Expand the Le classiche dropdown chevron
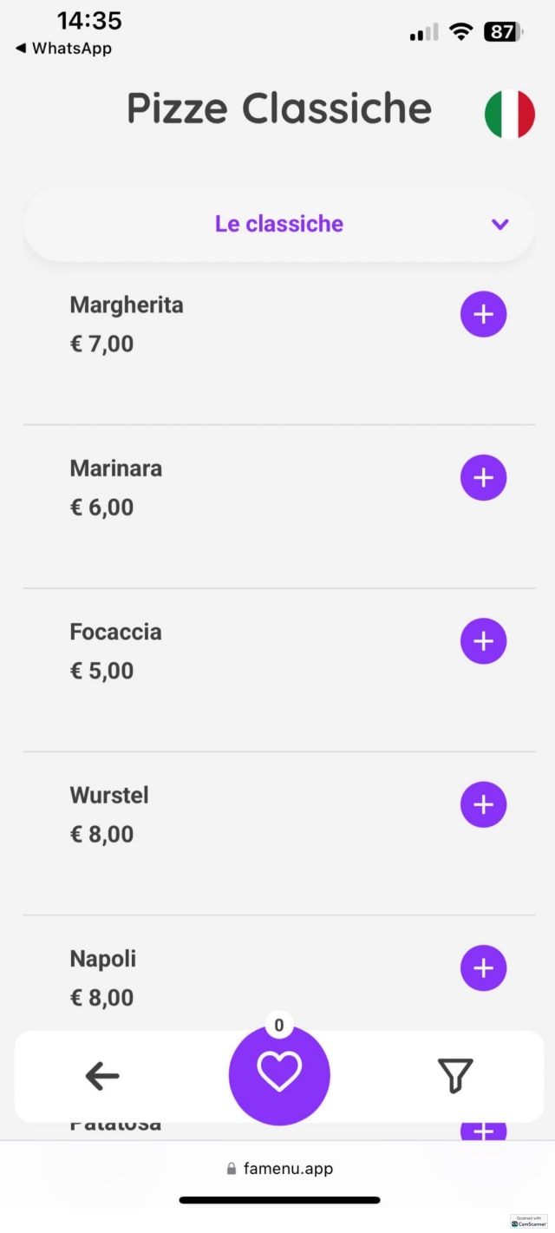This screenshot has height=1233, width=555. [x=499, y=224]
